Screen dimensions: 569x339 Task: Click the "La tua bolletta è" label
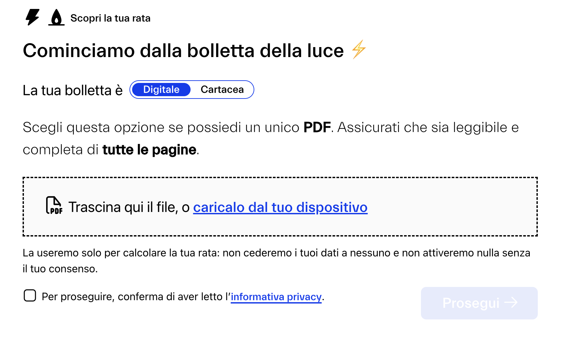click(73, 90)
